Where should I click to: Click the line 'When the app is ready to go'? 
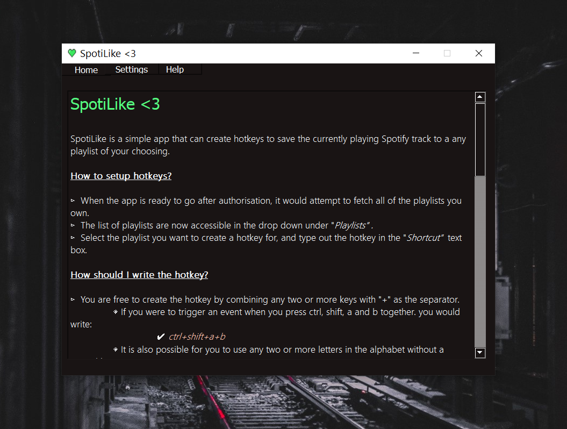click(266, 206)
